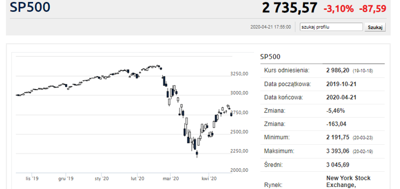Click the Maksimum value 3 393,06
Screen dimensions: 400x189
click(x=337, y=151)
